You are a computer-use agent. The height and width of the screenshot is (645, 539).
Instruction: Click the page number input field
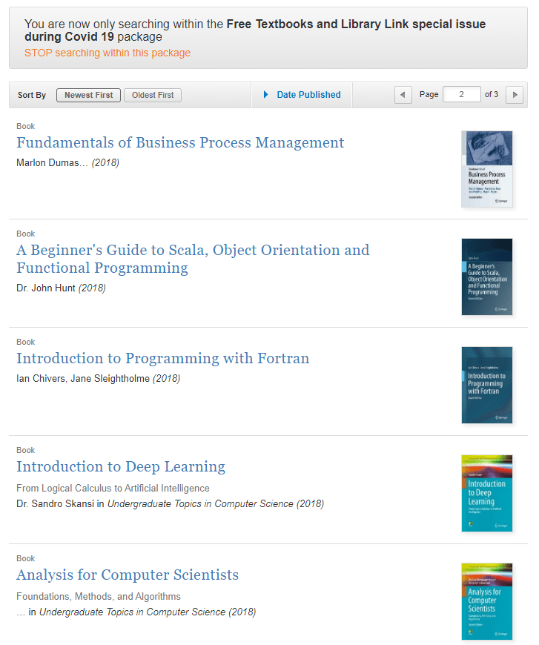point(461,95)
